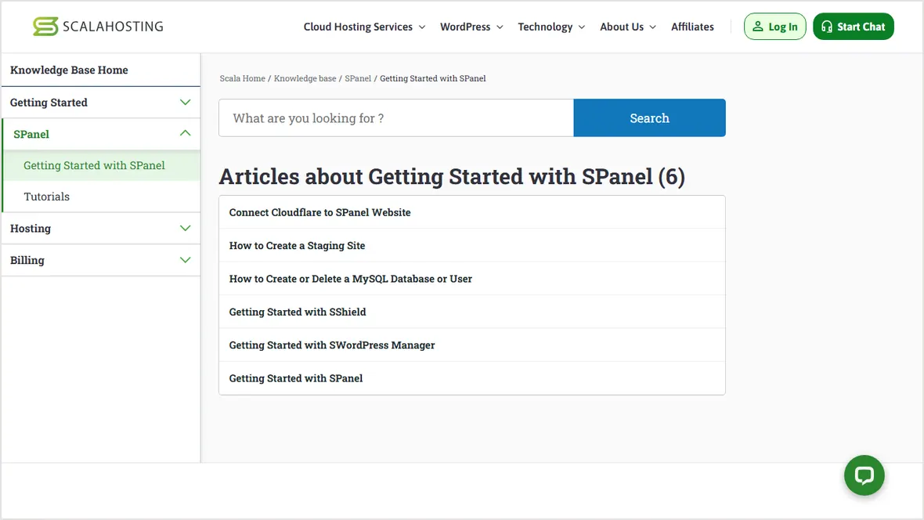Collapse the SPanel sidebar section
The height and width of the screenshot is (520, 924).
pyautogui.click(x=101, y=134)
